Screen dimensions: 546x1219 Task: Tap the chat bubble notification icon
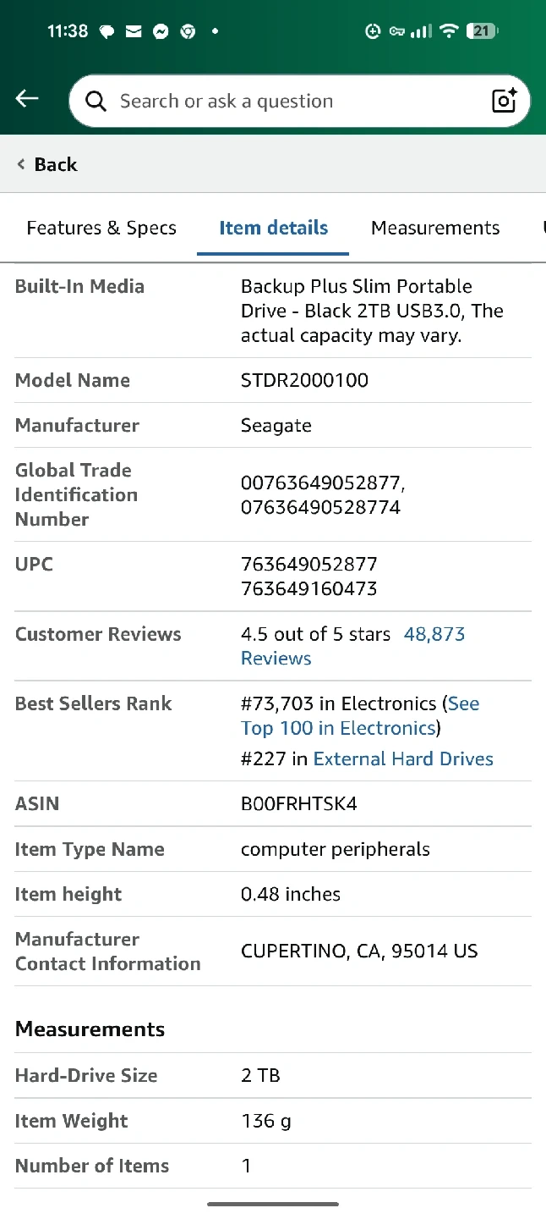(x=106, y=32)
